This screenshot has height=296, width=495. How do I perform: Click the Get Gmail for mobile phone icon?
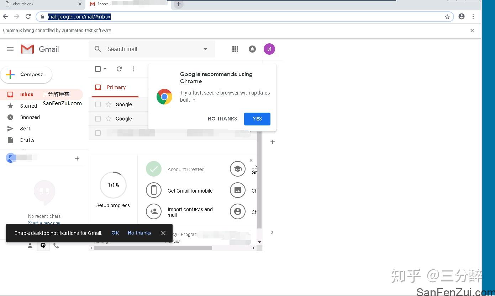pos(154,190)
